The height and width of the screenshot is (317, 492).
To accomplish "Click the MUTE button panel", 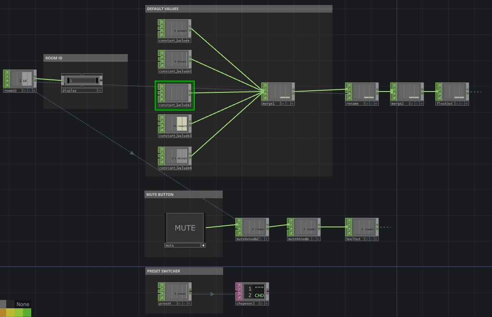I will pyautogui.click(x=185, y=228).
